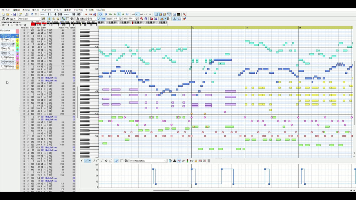Open the track selector dropdown A1 (Alto Sax)
This screenshot has width=356, height=200.
[x=26, y=19]
